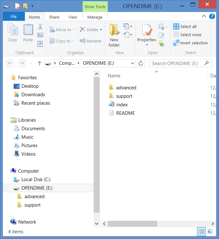Open the Customize Quick Access Toolbar dropdown
Viewport: 219px width, 239px height.
coord(33,6)
